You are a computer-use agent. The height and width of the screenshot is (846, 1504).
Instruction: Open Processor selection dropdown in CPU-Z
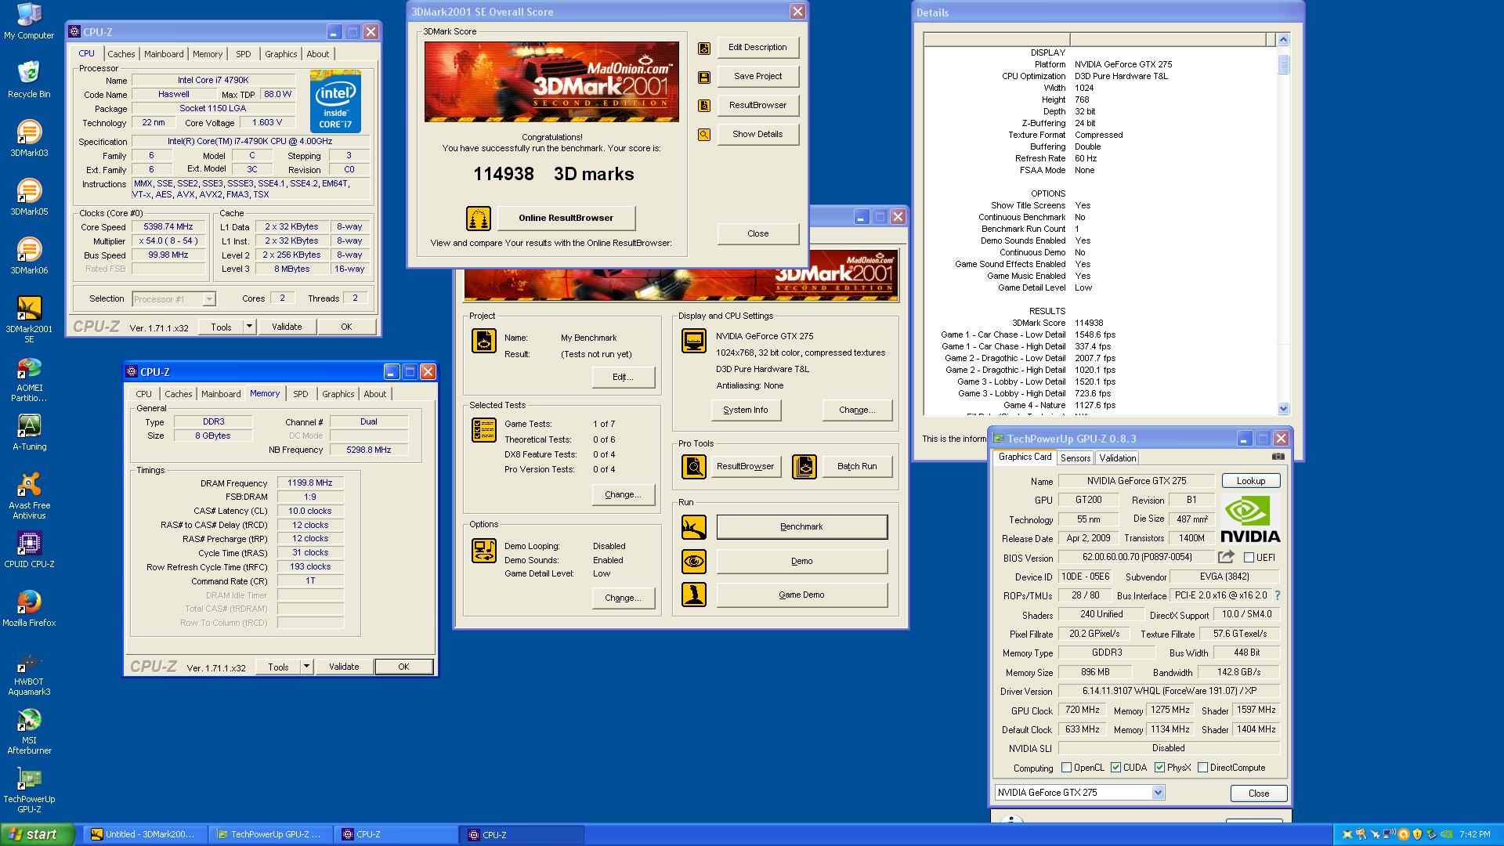(x=173, y=299)
